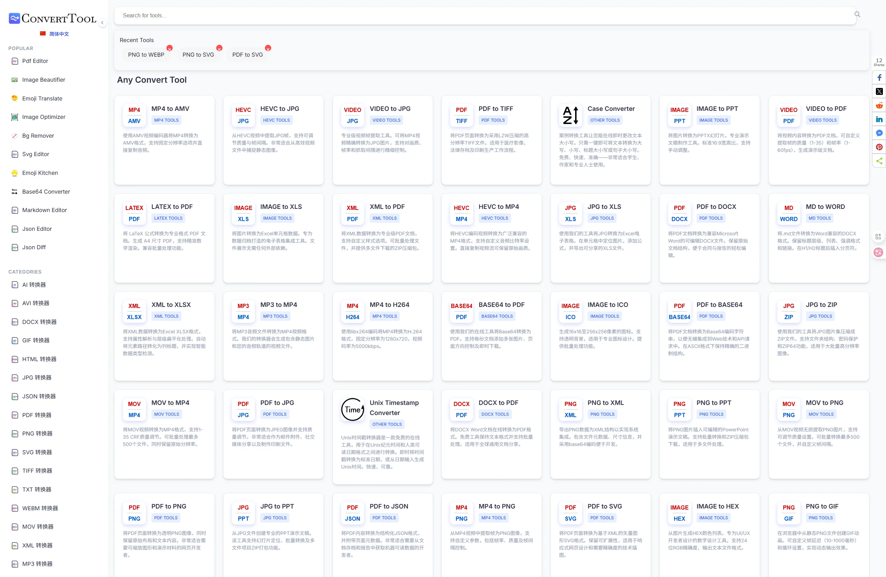The height and width of the screenshot is (577, 886).
Task: Collapse the sidebar with chevron button
Action: point(102,23)
